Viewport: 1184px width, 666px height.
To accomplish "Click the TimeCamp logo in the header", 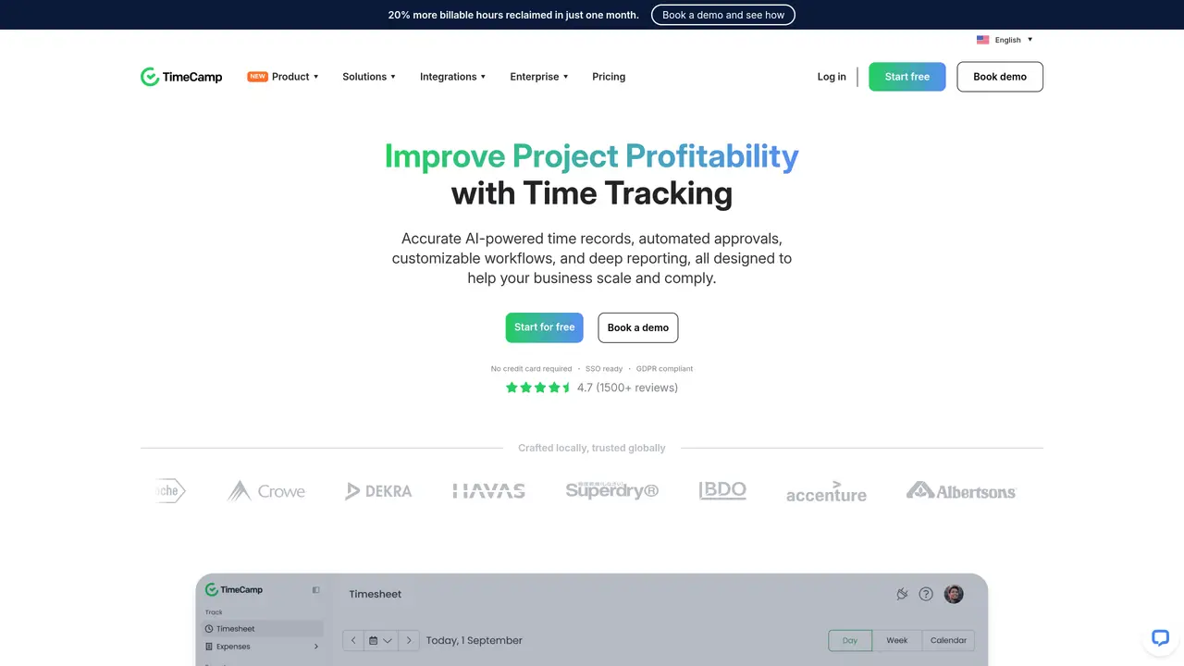I will click(x=181, y=77).
